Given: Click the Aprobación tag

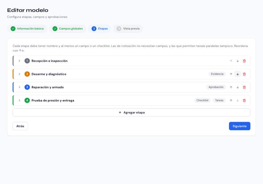Looking at the screenshot, I should click(216, 87).
